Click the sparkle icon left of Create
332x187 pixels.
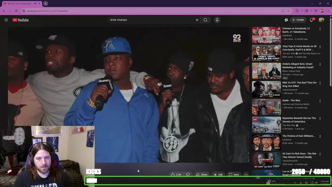click(x=286, y=20)
